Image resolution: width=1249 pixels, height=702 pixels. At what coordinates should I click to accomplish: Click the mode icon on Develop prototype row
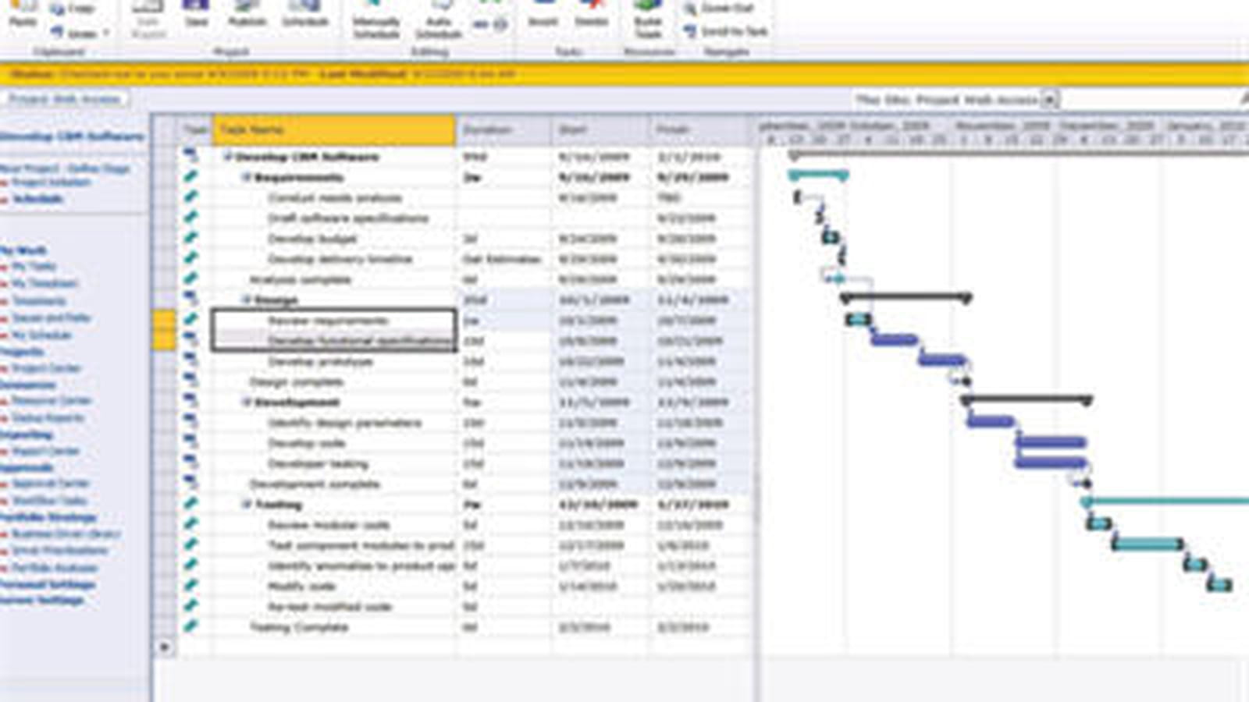pyautogui.click(x=190, y=360)
